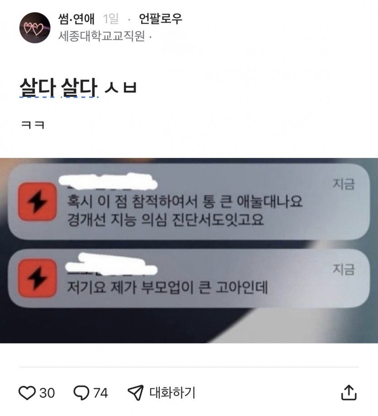The height and width of the screenshot is (416, 378).
Task: Unfollow via the 언팔로우 button
Action: [x=161, y=19]
